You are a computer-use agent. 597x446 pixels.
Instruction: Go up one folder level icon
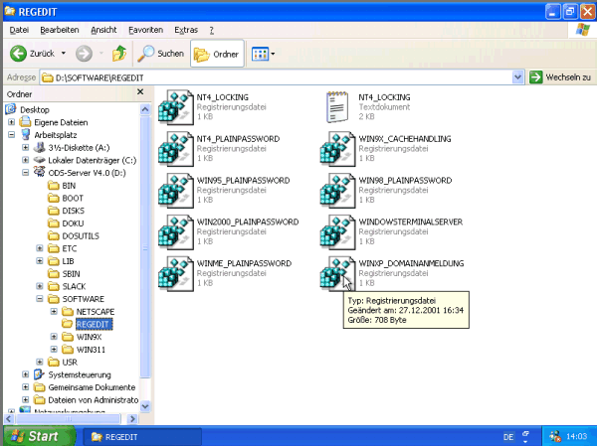pos(119,54)
